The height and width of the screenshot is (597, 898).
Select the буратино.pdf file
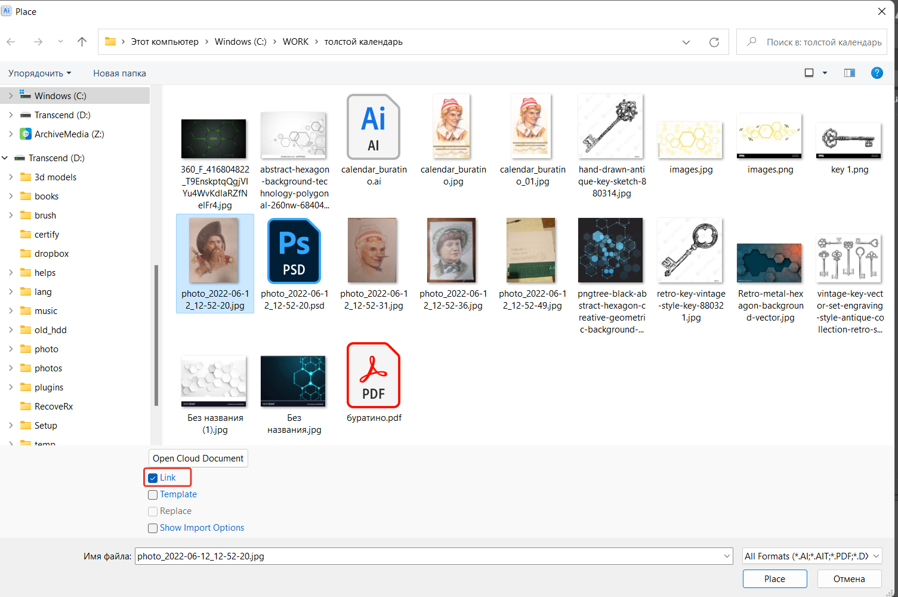[x=373, y=375]
